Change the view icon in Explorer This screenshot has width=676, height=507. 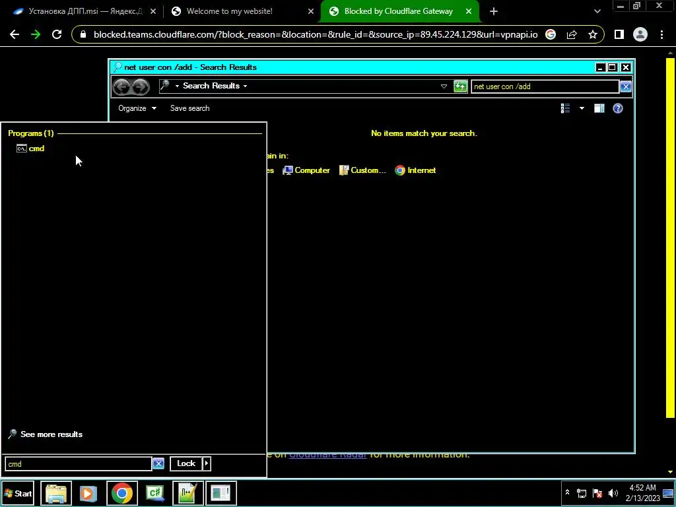(565, 108)
